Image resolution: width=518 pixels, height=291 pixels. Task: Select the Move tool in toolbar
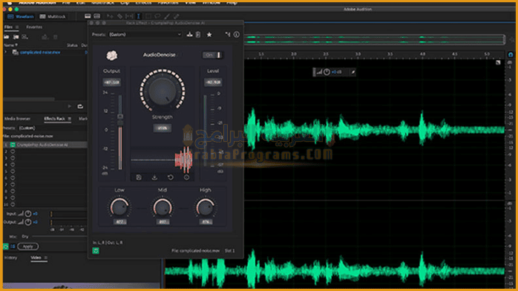click(110, 16)
